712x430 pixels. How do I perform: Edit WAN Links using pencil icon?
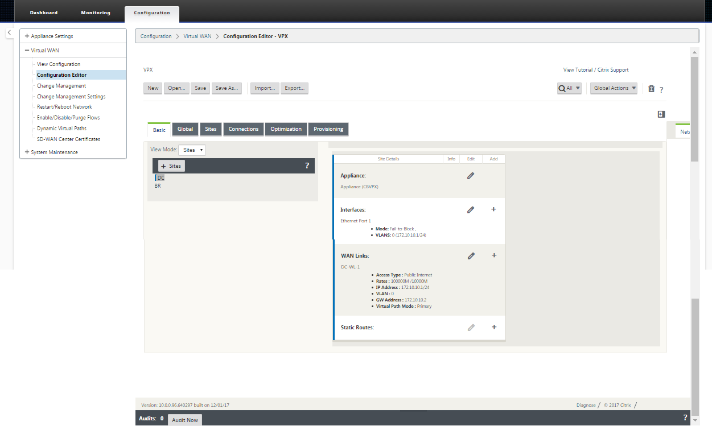point(471,256)
